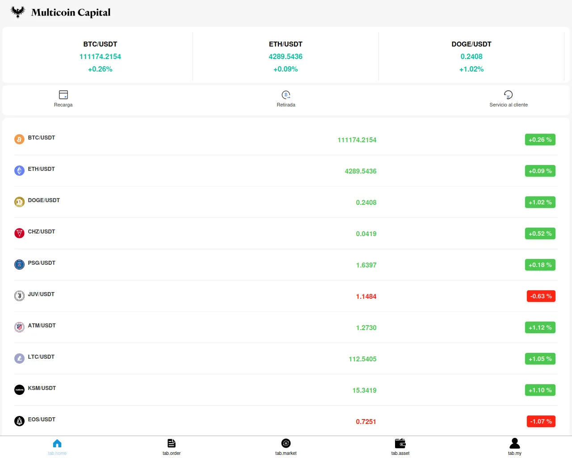Click the Chiliz icon in the CHZ/USDT row
This screenshot has width=572, height=458.
[19, 233]
